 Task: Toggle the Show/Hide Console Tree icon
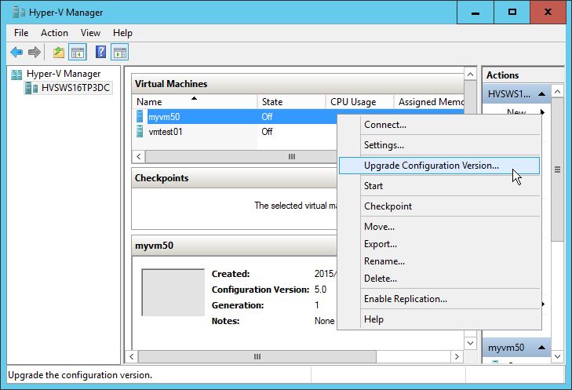click(78, 52)
